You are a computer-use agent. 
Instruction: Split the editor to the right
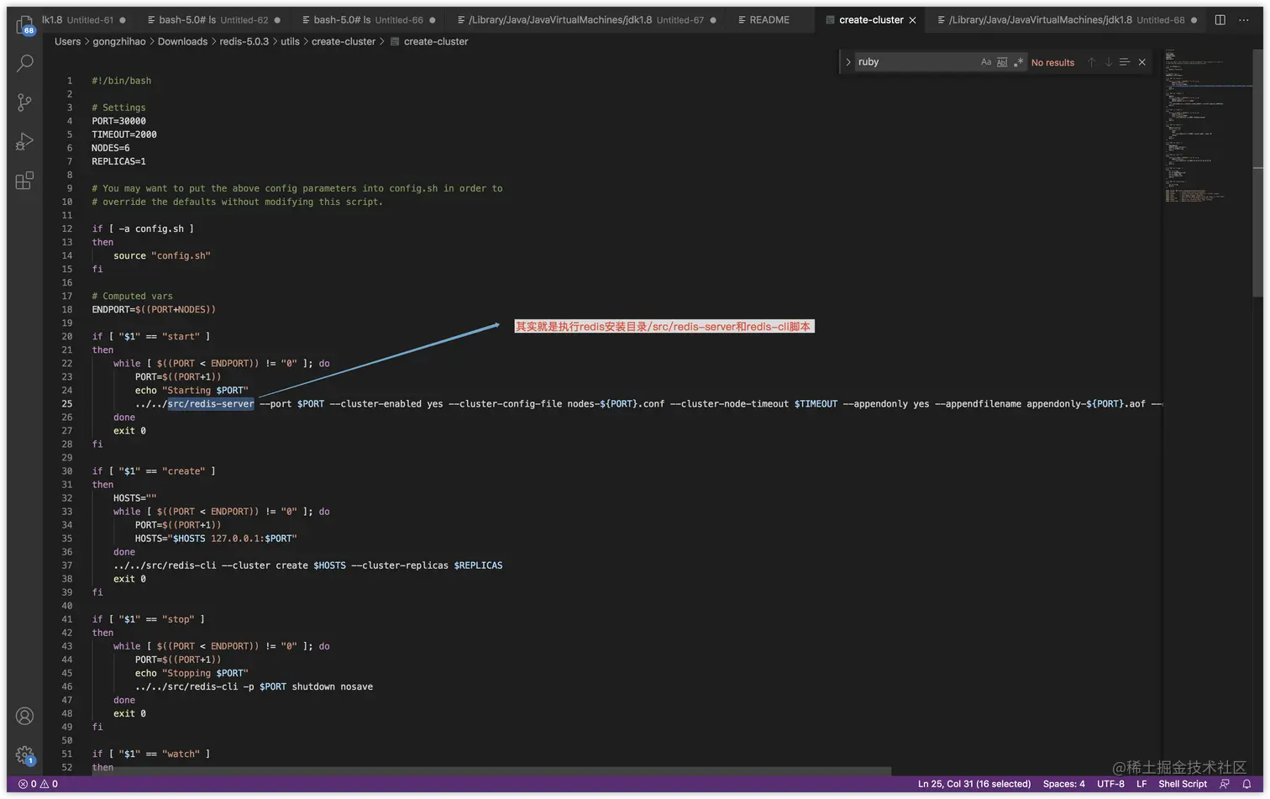pyautogui.click(x=1220, y=19)
